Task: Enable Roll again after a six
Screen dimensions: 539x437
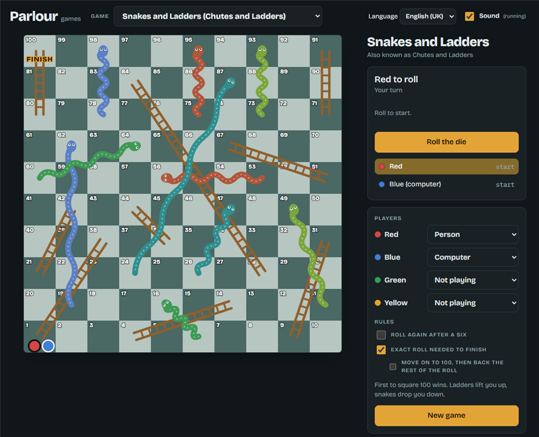Action: (x=381, y=335)
